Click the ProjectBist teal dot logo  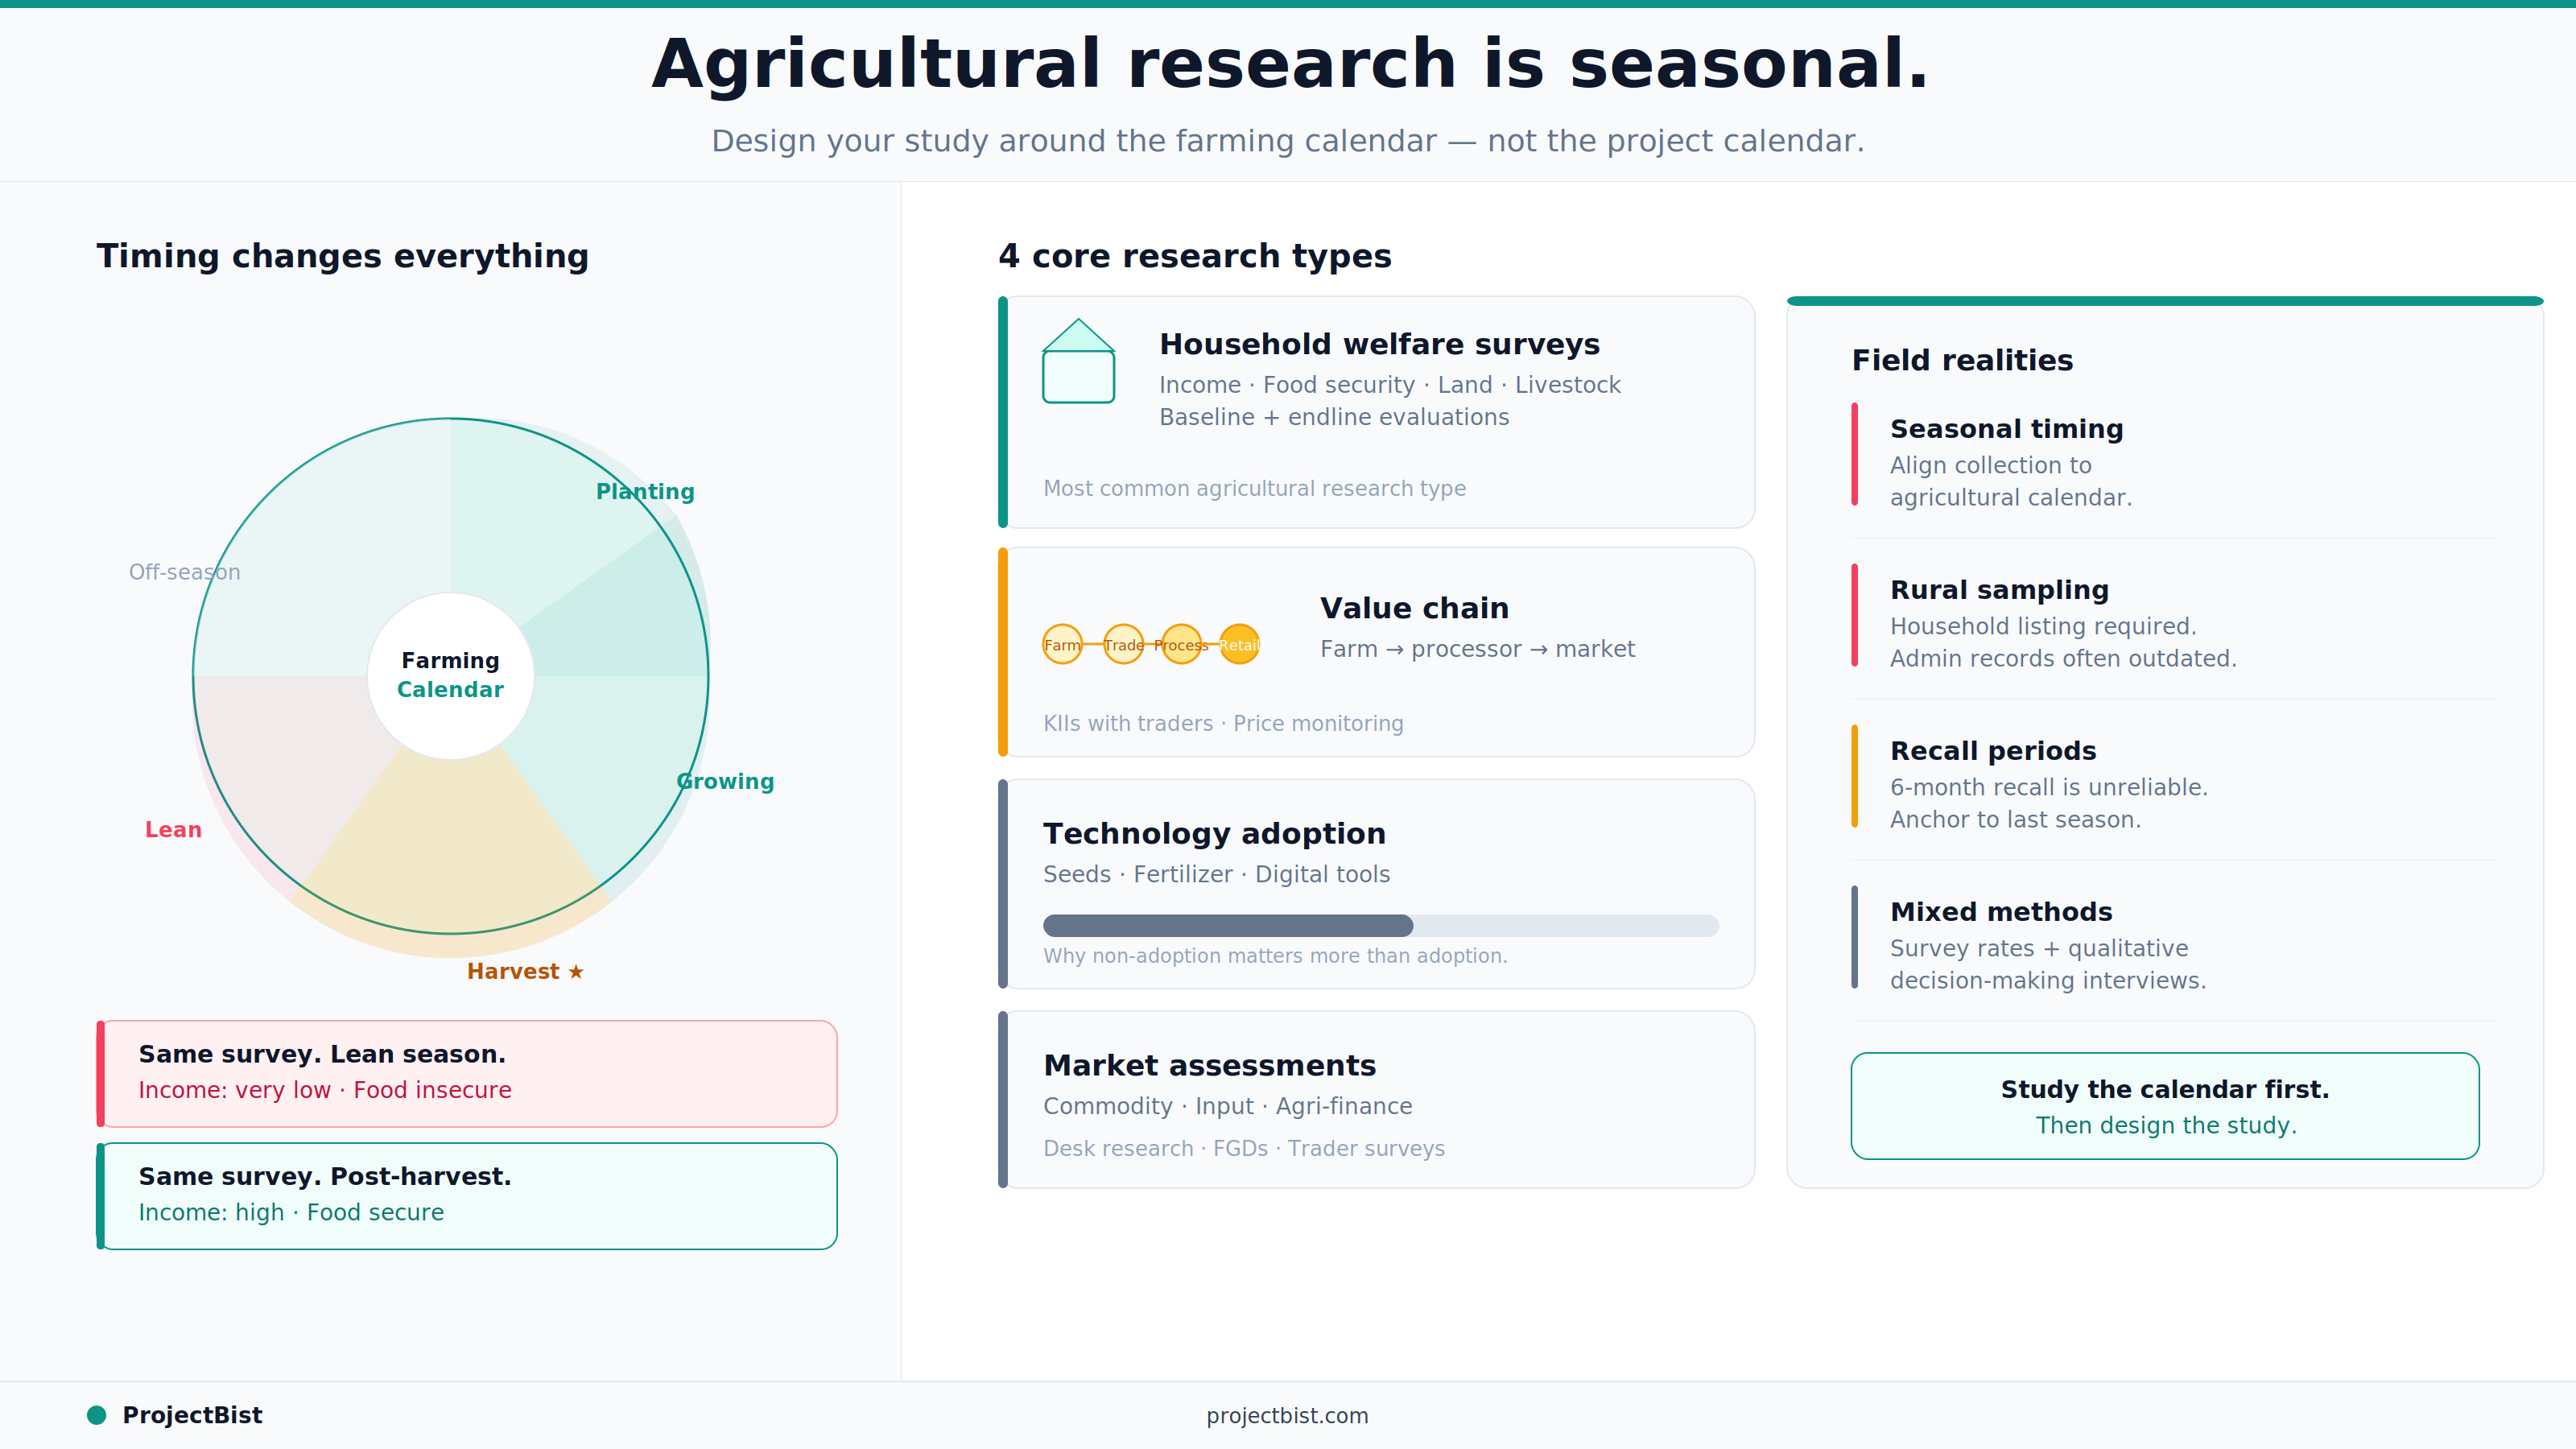coord(97,1415)
